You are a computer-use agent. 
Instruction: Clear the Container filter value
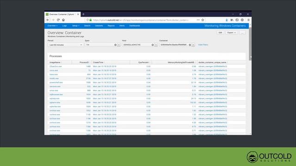190,45
